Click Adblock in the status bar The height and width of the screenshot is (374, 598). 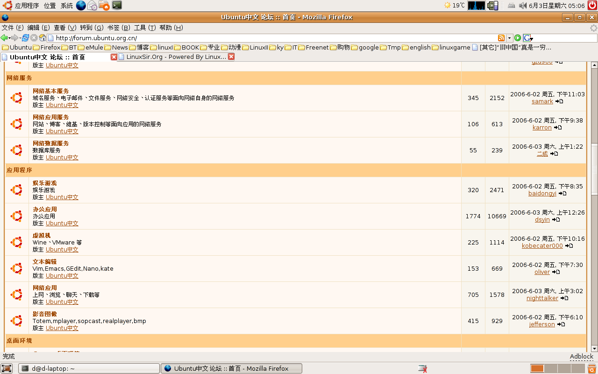coord(581,356)
